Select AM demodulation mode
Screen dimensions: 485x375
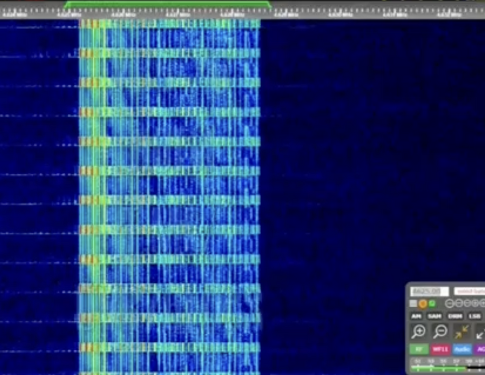[416, 316]
